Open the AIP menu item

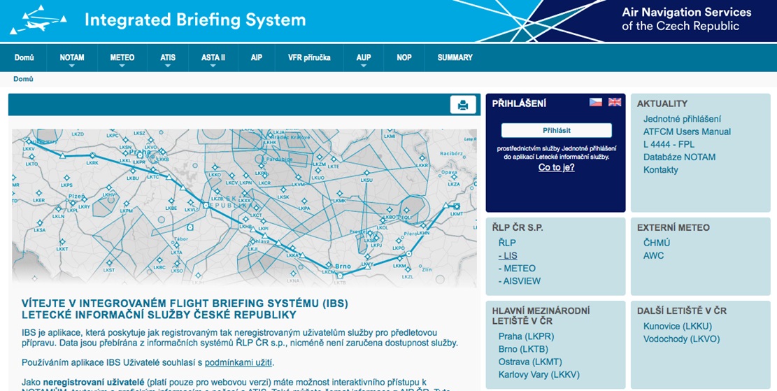point(256,57)
